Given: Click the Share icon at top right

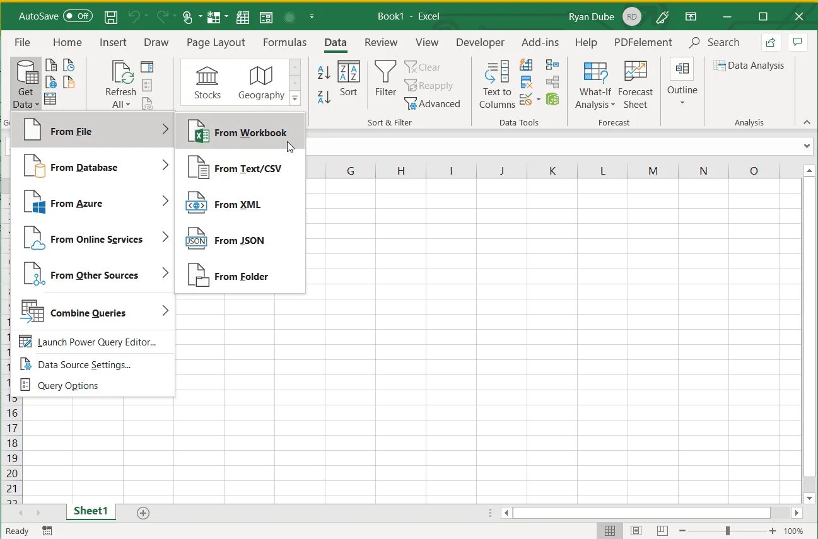Looking at the screenshot, I should click(x=770, y=42).
